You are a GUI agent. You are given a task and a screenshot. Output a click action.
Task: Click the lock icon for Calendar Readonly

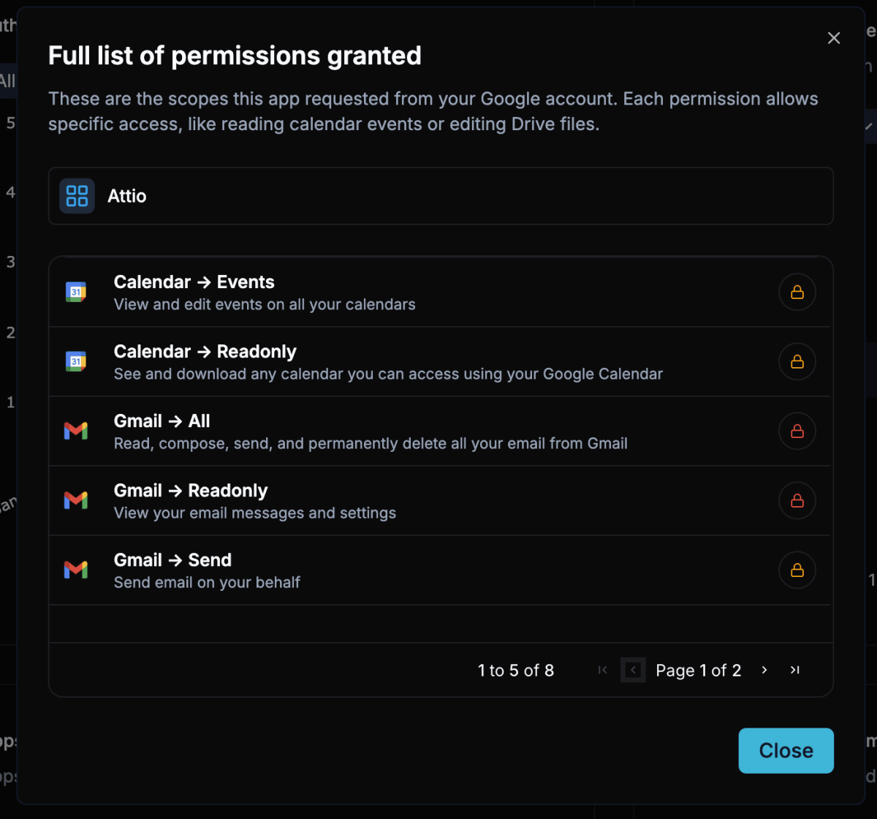797,361
